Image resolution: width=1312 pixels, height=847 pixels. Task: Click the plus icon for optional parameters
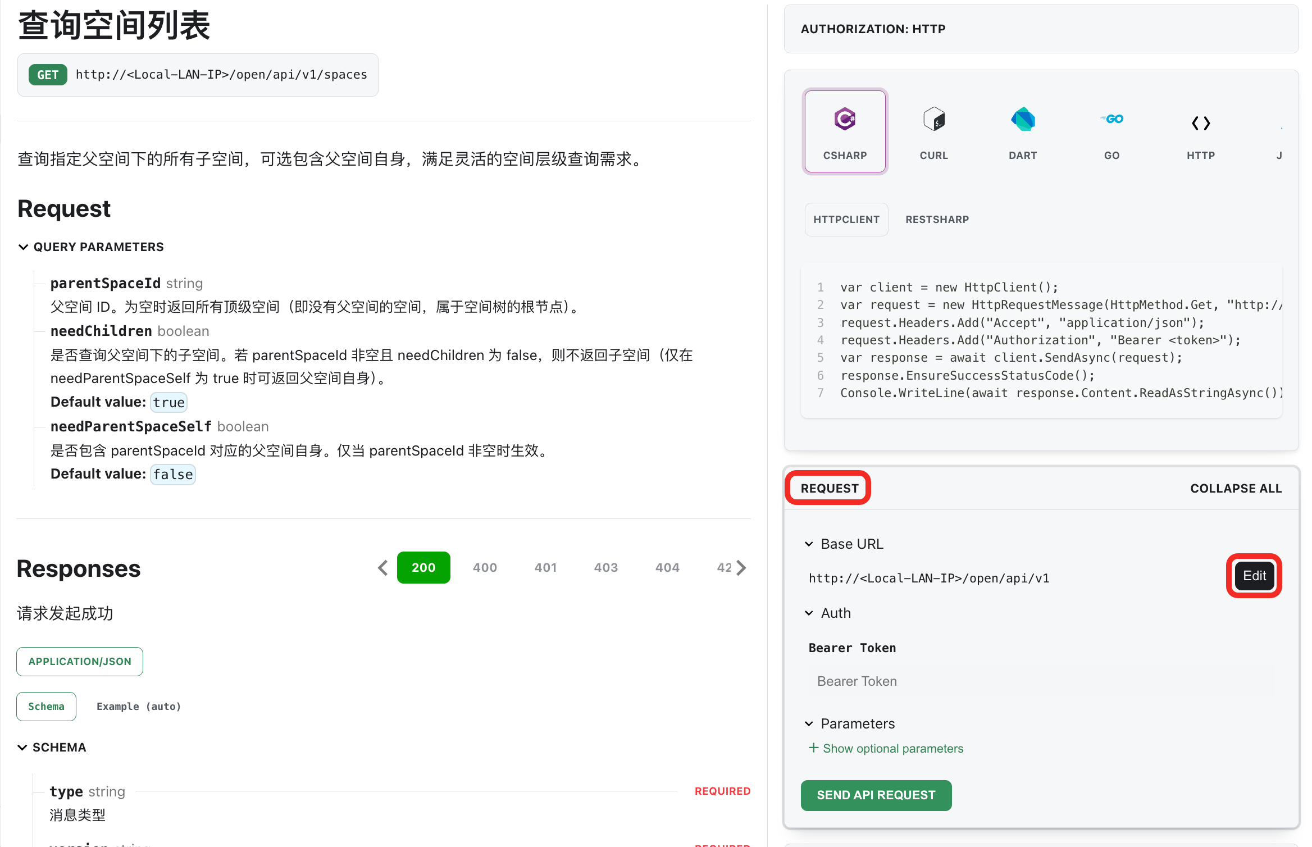point(813,748)
